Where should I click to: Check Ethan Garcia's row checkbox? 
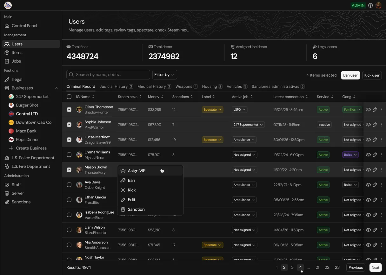(x=69, y=200)
